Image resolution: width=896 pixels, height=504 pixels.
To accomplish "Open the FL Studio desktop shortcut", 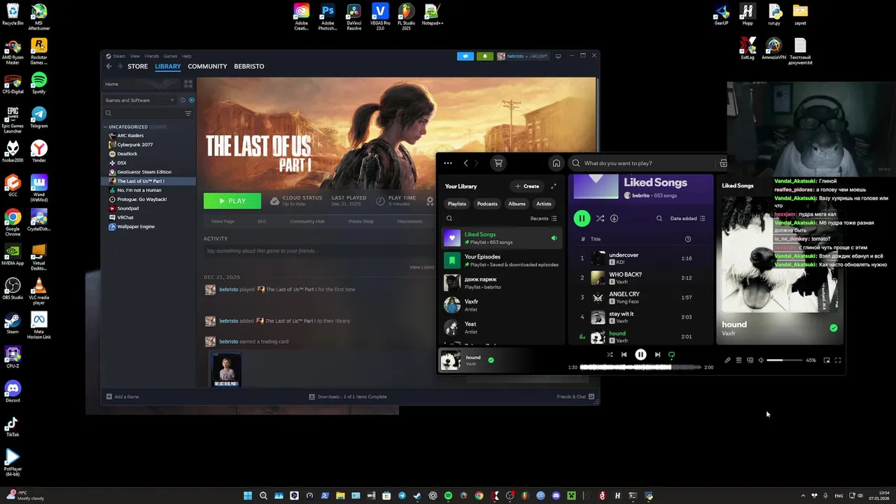I will (x=406, y=15).
